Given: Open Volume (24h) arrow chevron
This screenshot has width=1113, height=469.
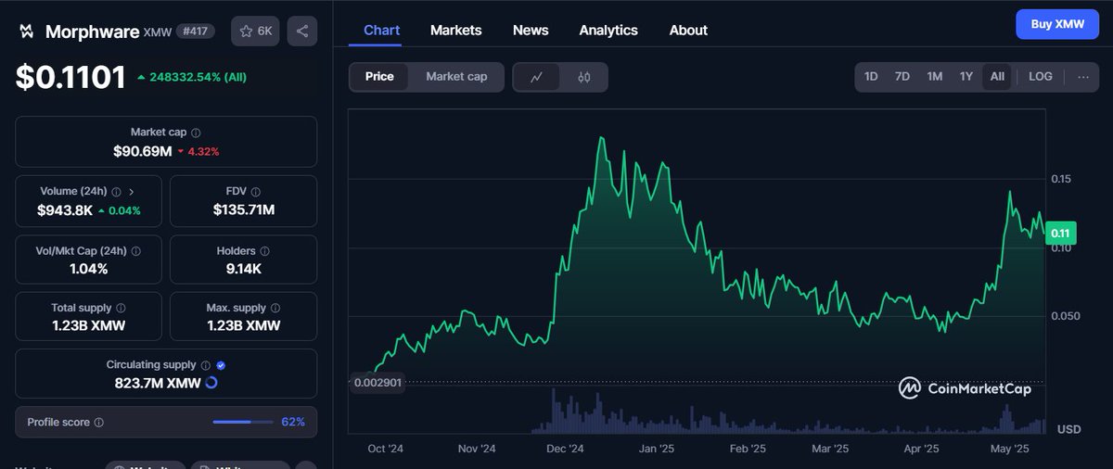Looking at the screenshot, I should pyautogui.click(x=132, y=192).
